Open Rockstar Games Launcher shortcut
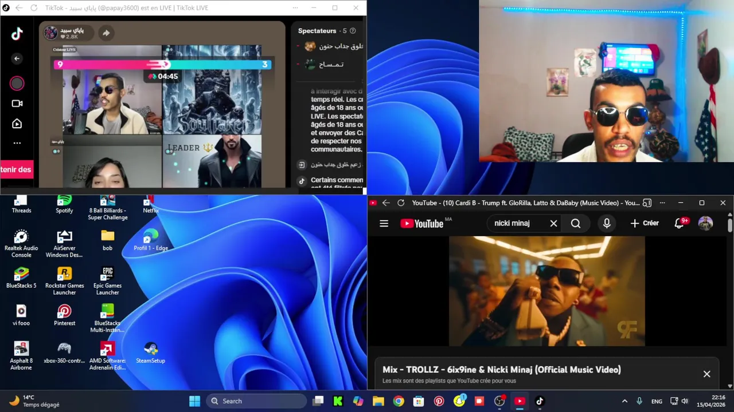 64,281
